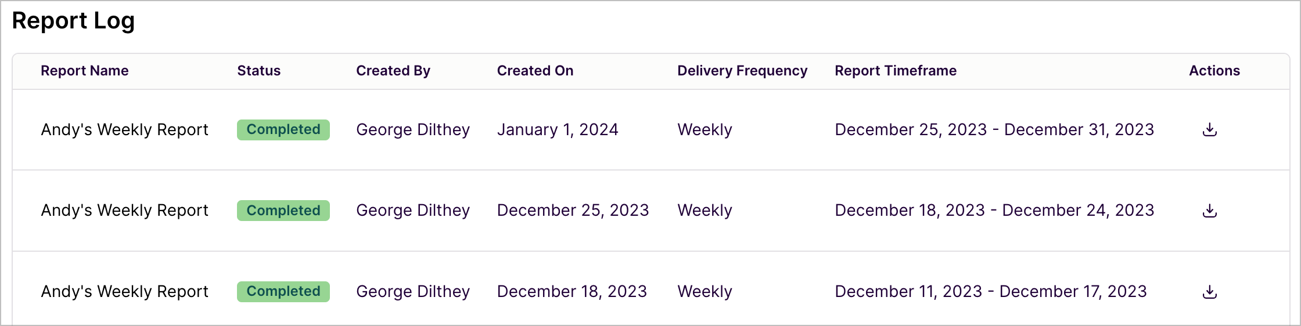Image resolution: width=1301 pixels, height=326 pixels.
Task: Select the Created By column header
Action: [393, 71]
